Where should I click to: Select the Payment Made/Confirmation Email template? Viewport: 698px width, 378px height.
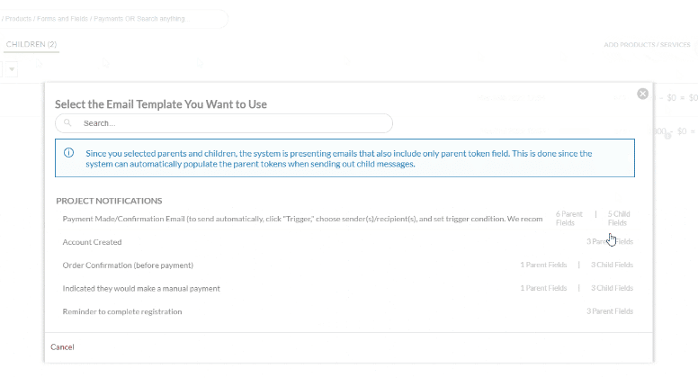pos(302,219)
